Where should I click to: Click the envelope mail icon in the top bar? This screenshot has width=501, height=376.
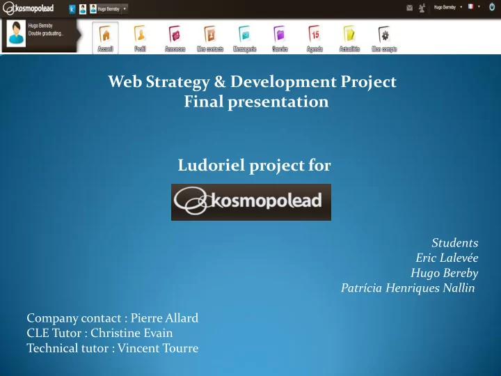[x=410, y=8]
